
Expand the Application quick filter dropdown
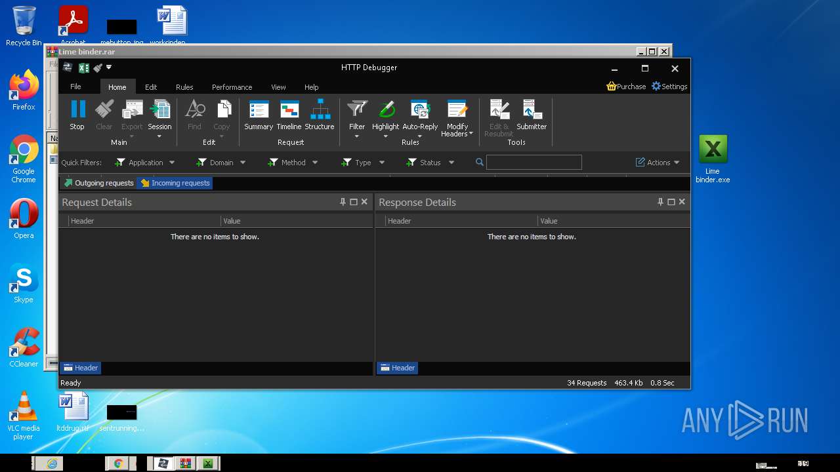[x=172, y=163]
